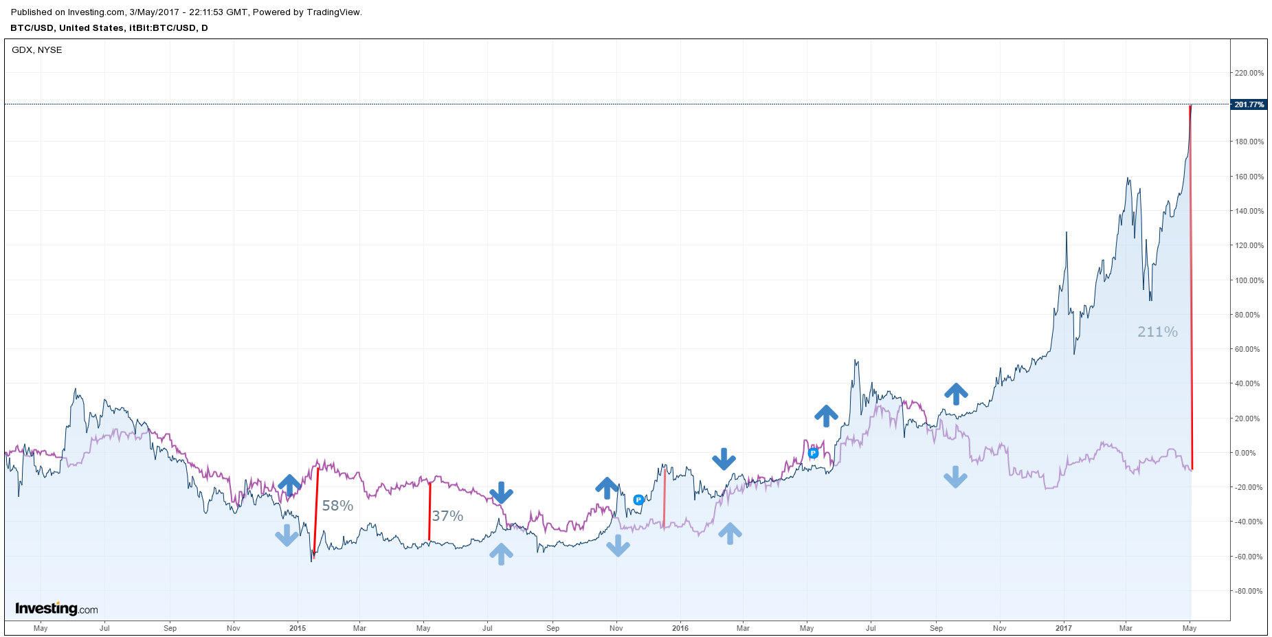Click the P marker near May 2016

(x=813, y=453)
